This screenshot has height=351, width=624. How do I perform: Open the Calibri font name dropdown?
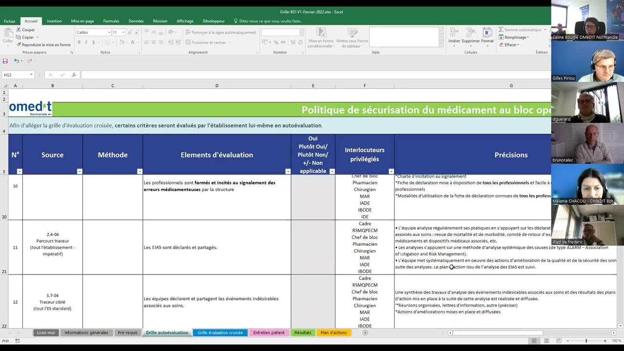coord(108,33)
